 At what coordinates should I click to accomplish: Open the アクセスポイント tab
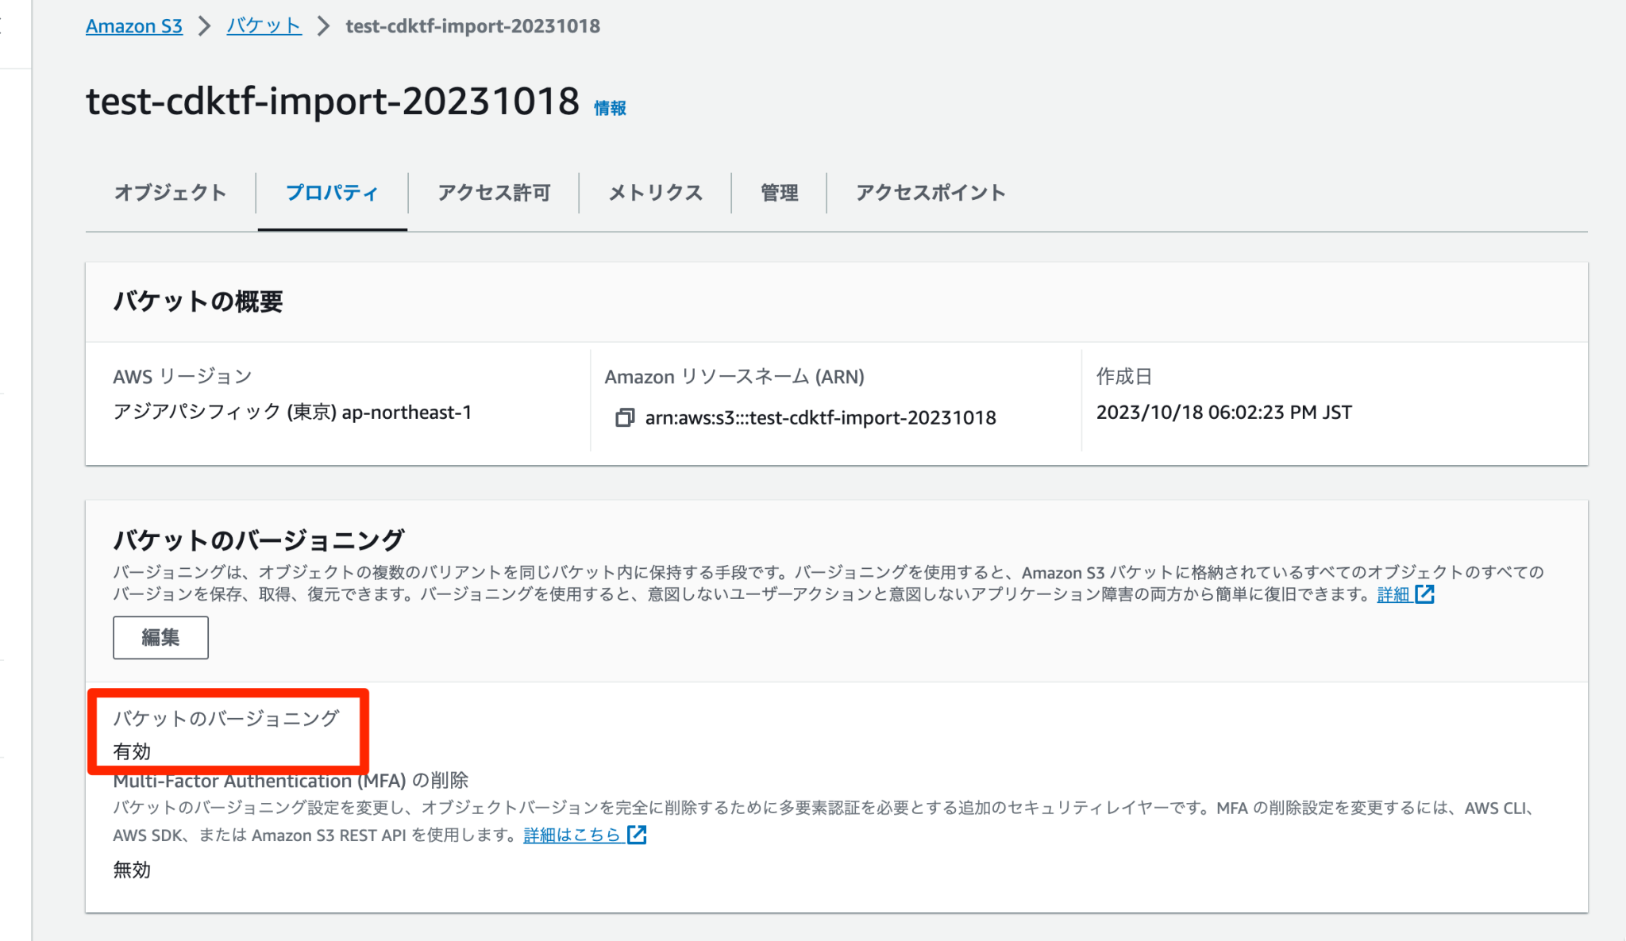[930, 192]
